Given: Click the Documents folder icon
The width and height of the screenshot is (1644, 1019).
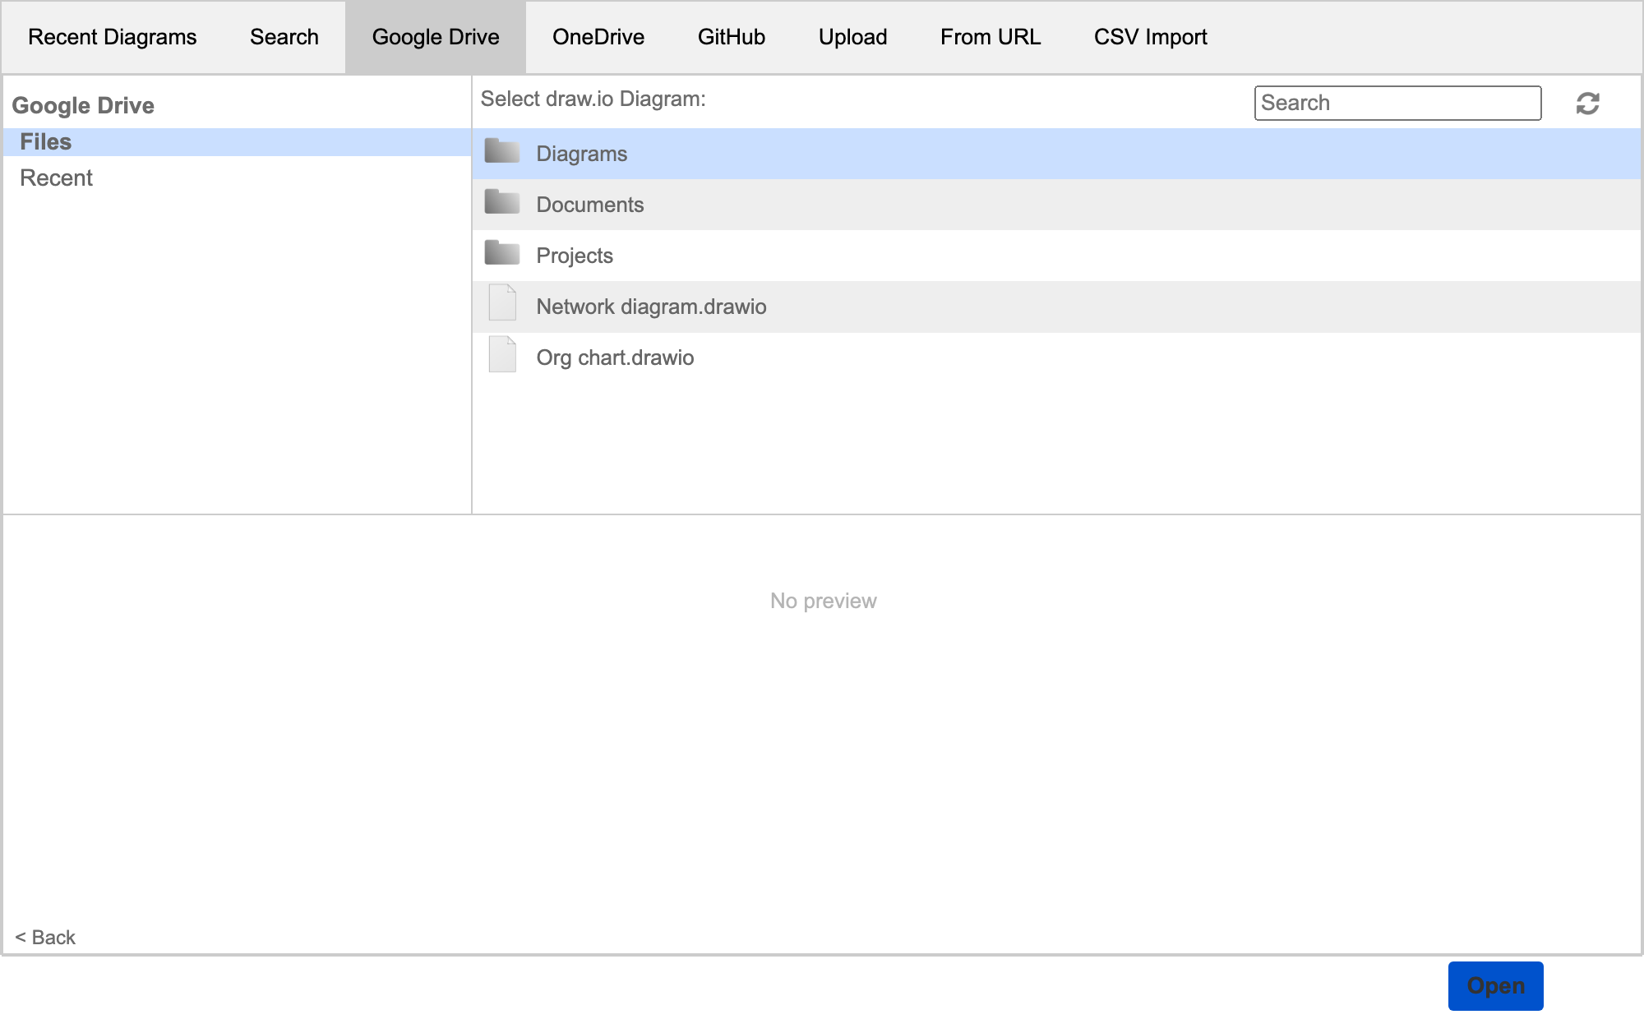Looking at the screenshot, I should [502, 202].
